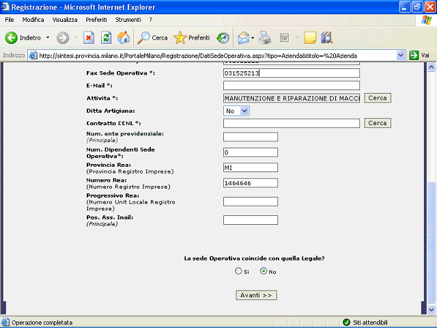The height and width of the screenshot is (328, 437).
Task: Open the Visualizza menu
Action: click(65, 20)
